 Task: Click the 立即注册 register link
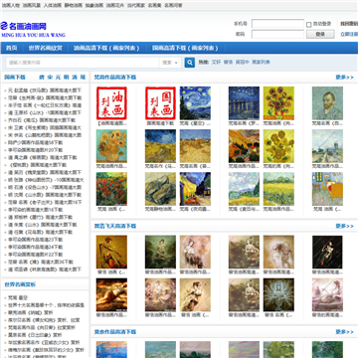[x=349, y=34]
